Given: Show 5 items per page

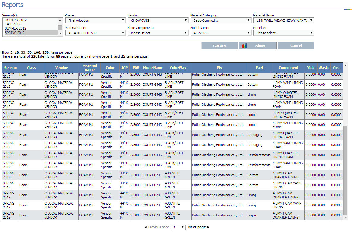Looking at the screenshot, I should (x=12, y=52).
